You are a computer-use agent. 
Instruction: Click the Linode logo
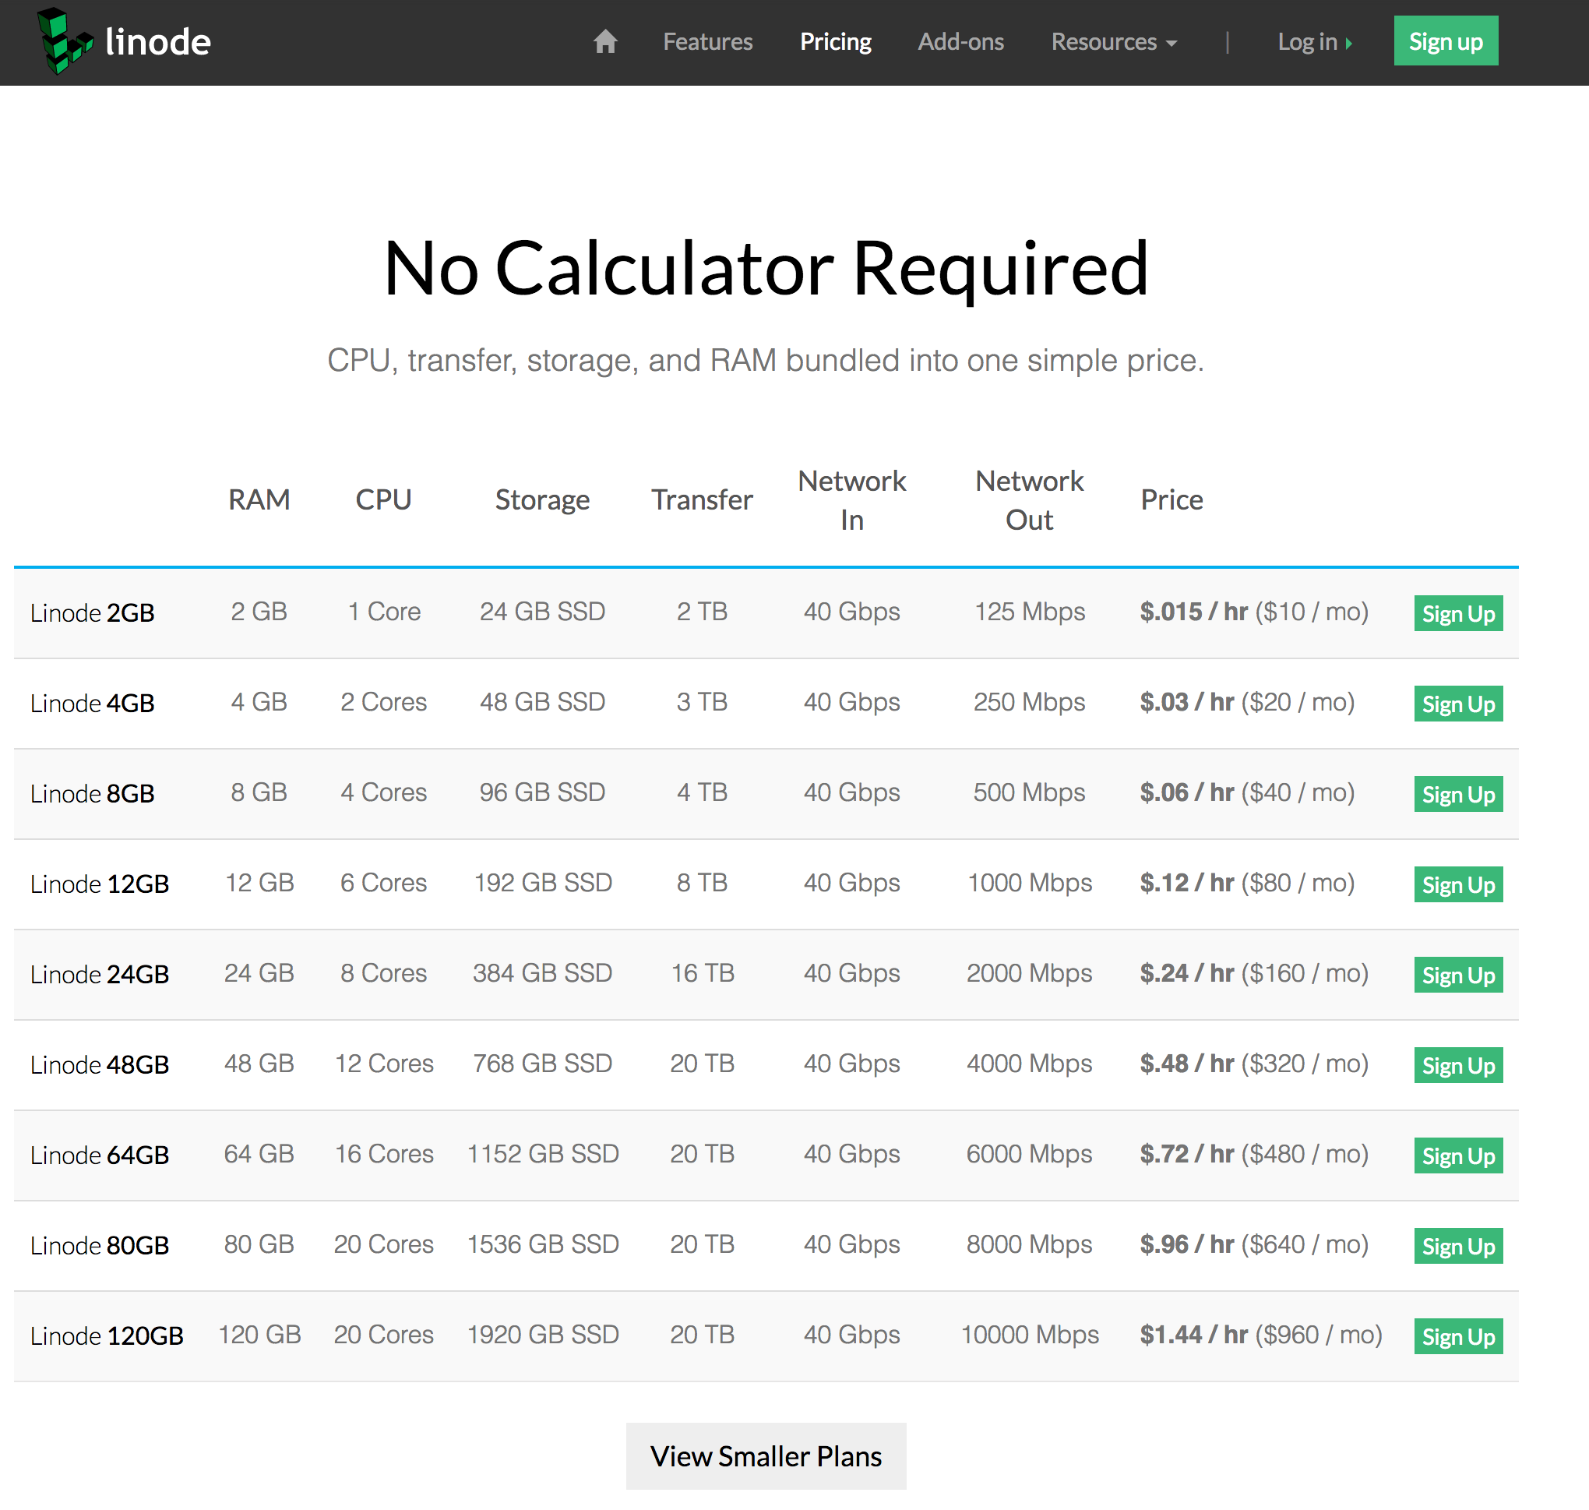124,41
